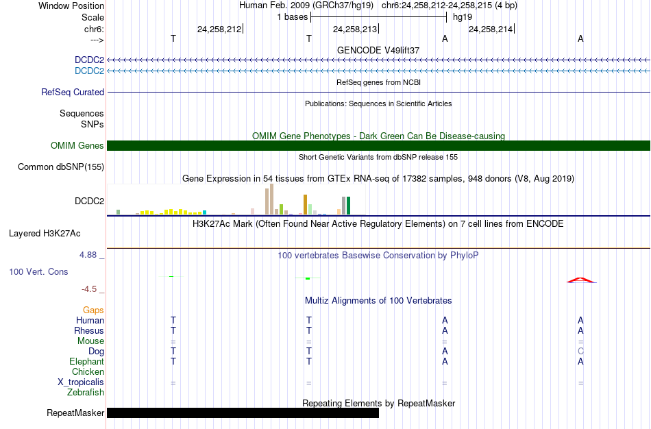Open the OMIM Genes track label
This screenshot has height=429, width=651.
coord(77,146)
